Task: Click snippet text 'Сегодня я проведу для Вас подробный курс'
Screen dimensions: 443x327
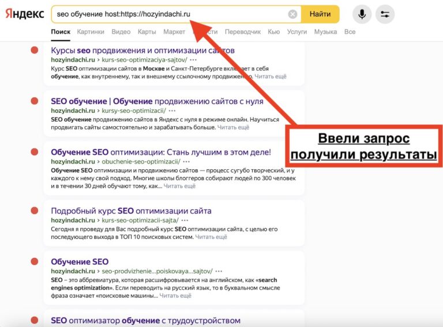Action: [x=112, y=229]
